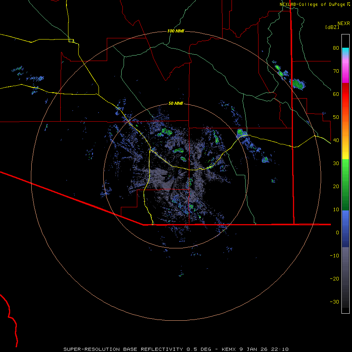Click the 60 value on dBZ scale
352x352 pixels.
[336, 94]
